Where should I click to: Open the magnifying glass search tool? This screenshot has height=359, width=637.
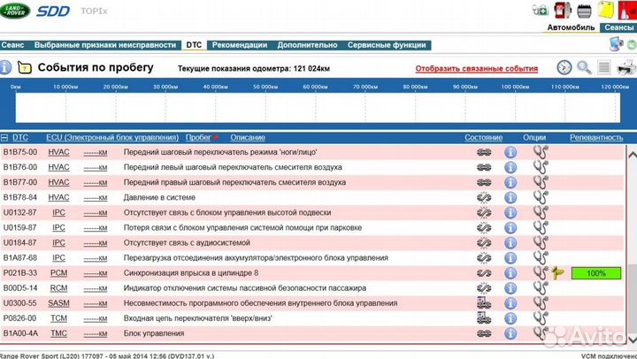coord(584,67)
